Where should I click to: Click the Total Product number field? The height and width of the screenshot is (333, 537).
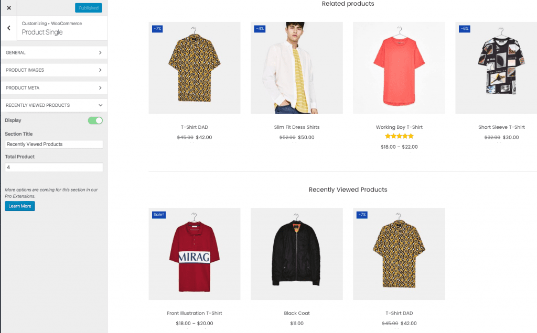(53, 168)
